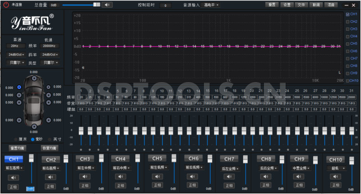This screenshot has height=194, width=361.
Task: Enable CH3 curve checkbox
Action: click(347, 29)
